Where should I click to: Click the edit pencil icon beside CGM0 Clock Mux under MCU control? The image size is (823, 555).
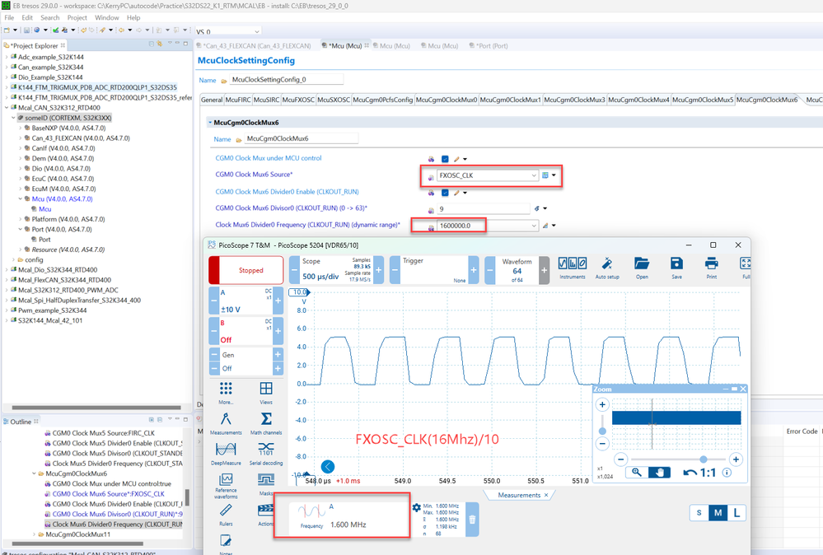456,159
